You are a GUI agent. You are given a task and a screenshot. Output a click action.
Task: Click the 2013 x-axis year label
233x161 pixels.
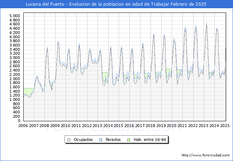[98, 126]
